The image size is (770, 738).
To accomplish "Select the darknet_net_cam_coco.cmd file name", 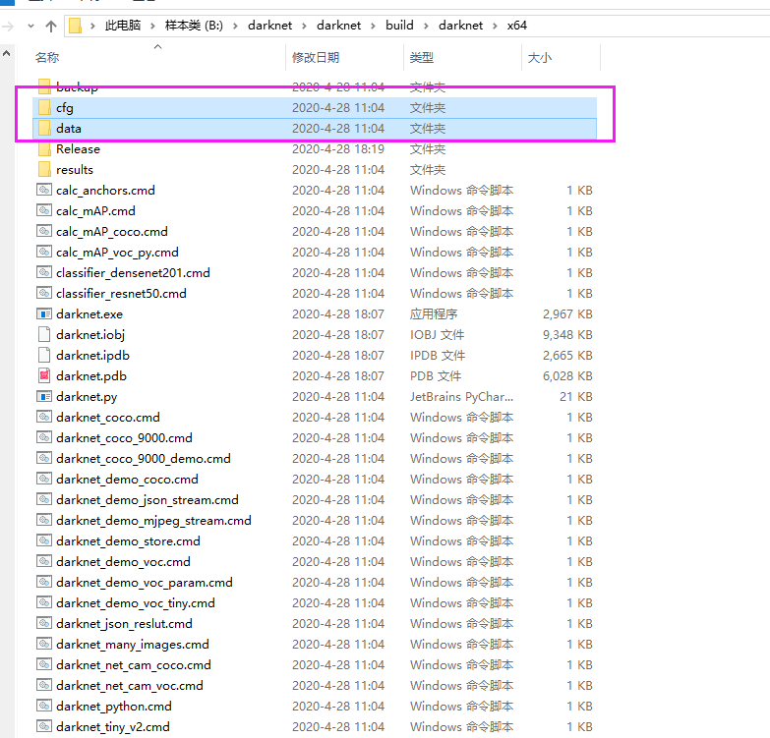I will (134, 664).
